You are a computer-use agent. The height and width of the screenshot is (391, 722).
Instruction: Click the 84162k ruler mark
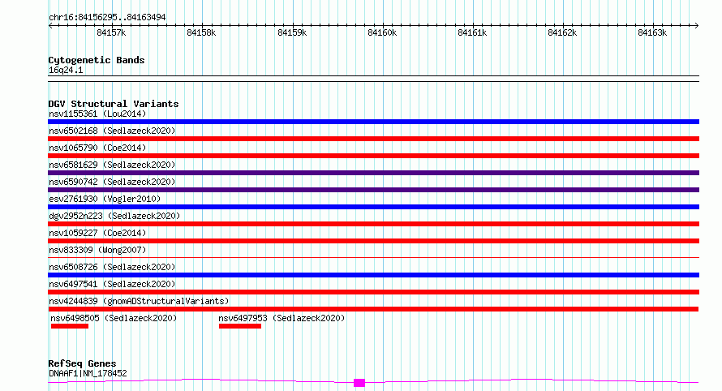tap(562, 32)
